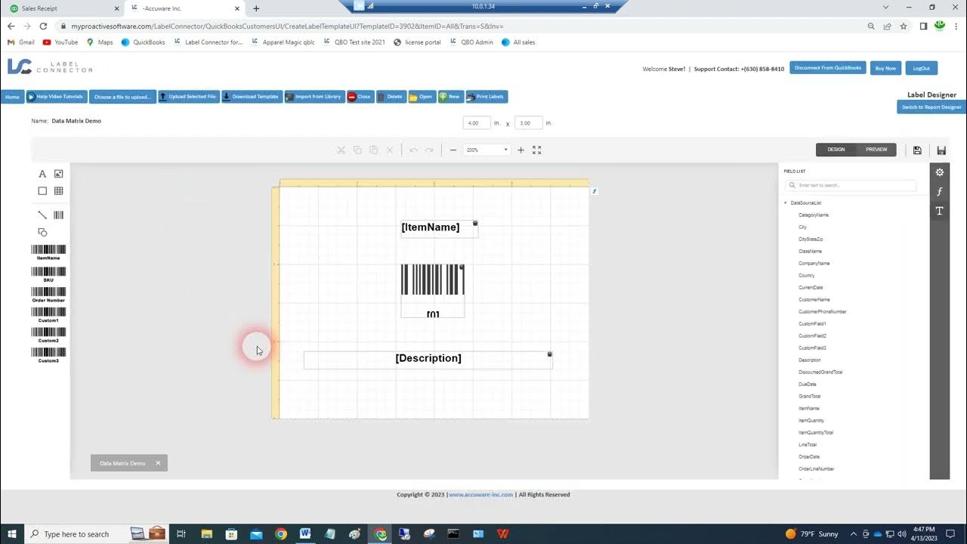Click the label width input field
The width and height of the screenshot is (967, 544).
click(477, 123)
